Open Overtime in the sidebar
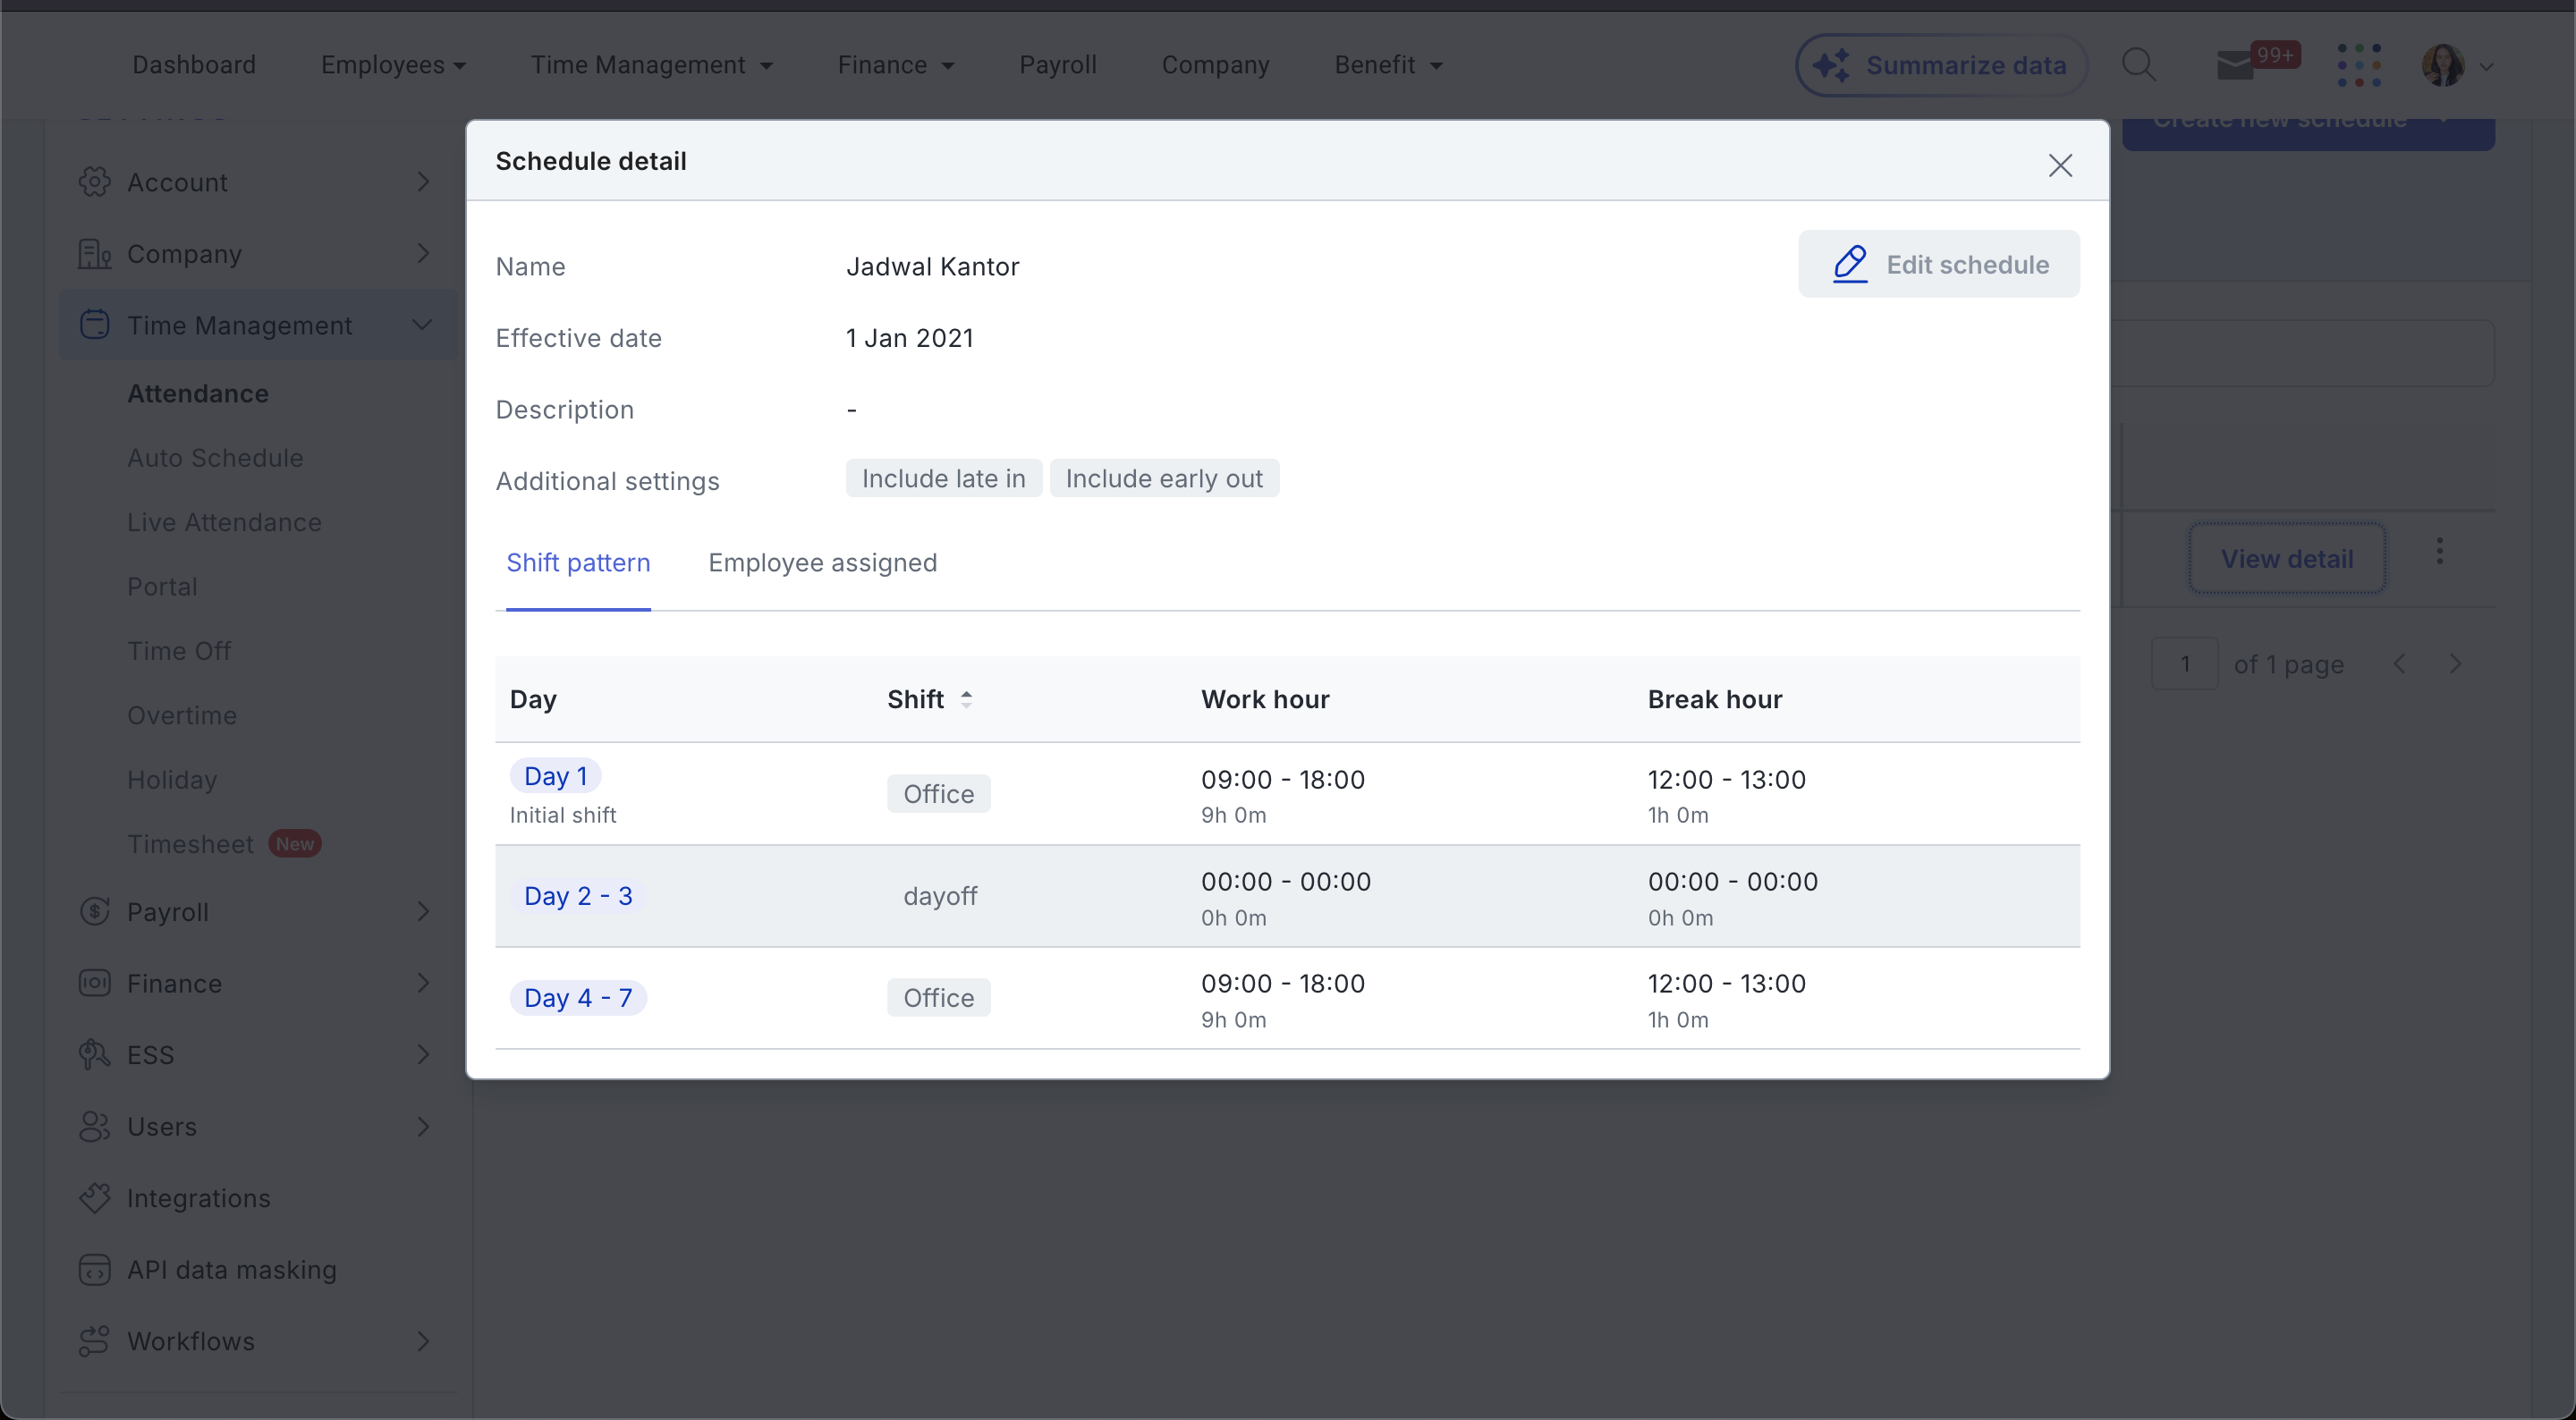 (x=182, y=716)
